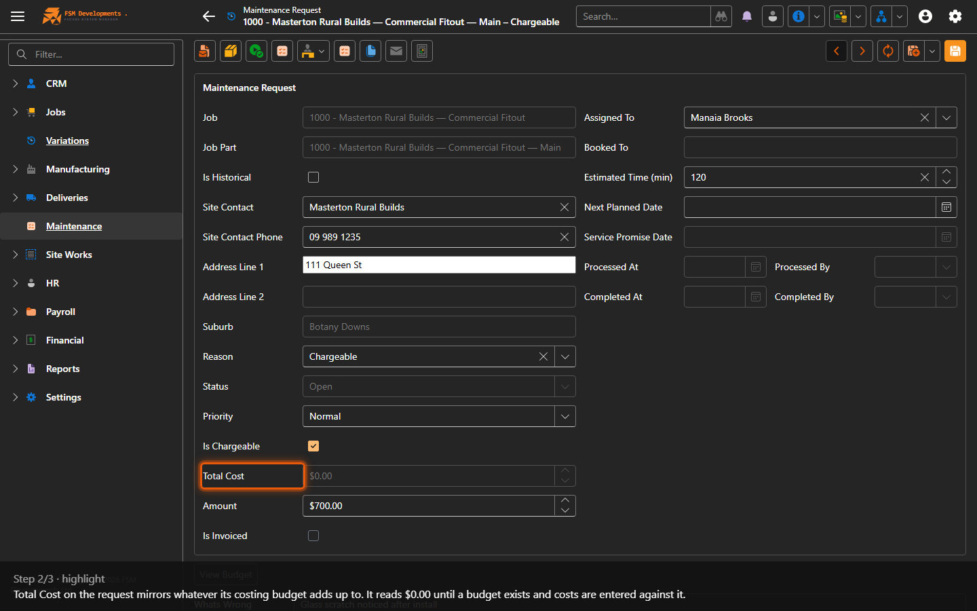Click the refresh record icon
The height and width of the screenshot is (611, 977).
point(888,51)
